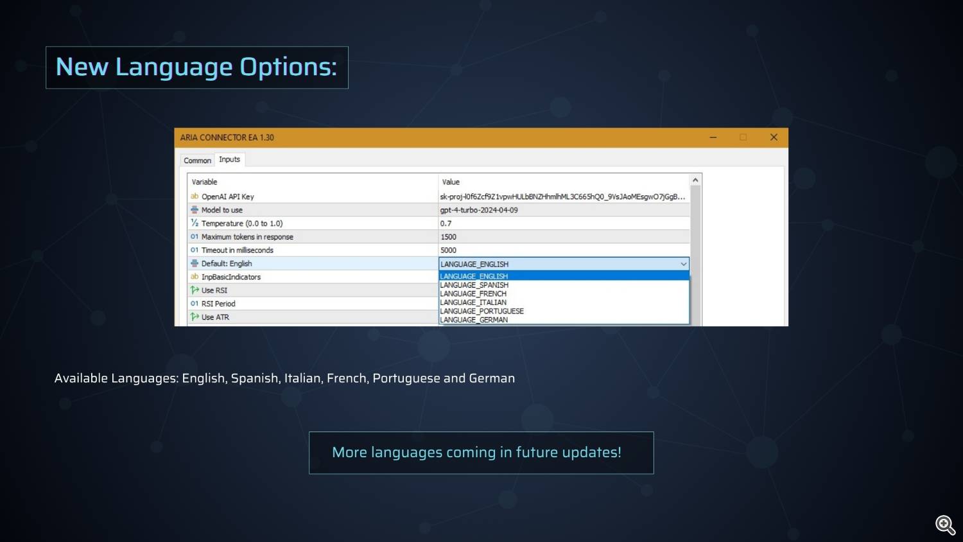Select highlighted LANGUAGE_ENGLISH list entry
The image size is (963, 542).
[564, 276]
